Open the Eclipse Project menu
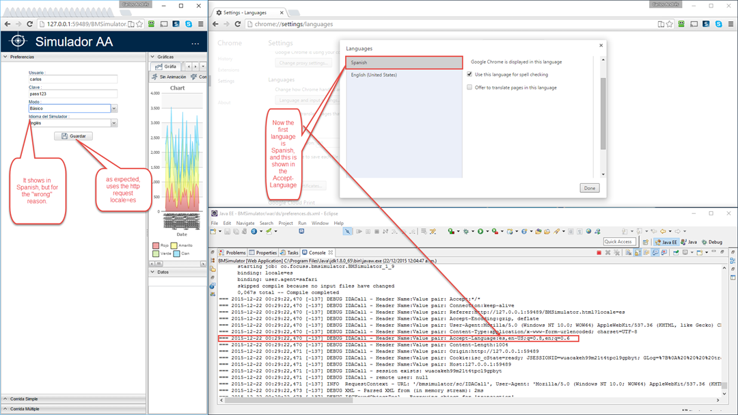 coord(286,224)
